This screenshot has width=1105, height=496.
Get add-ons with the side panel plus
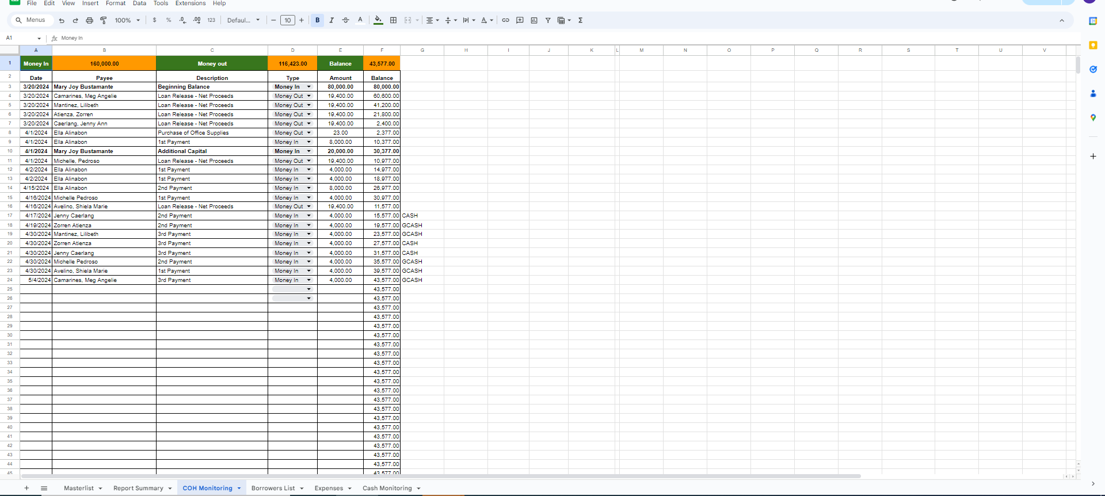pyautogui.click(x=1093, y=156)
